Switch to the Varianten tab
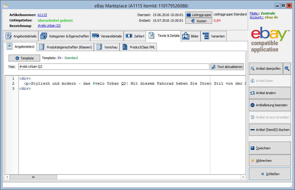Image resolution: width=295 pixels, height=190 pixels. pyautogui.click(x=214, y=36)
